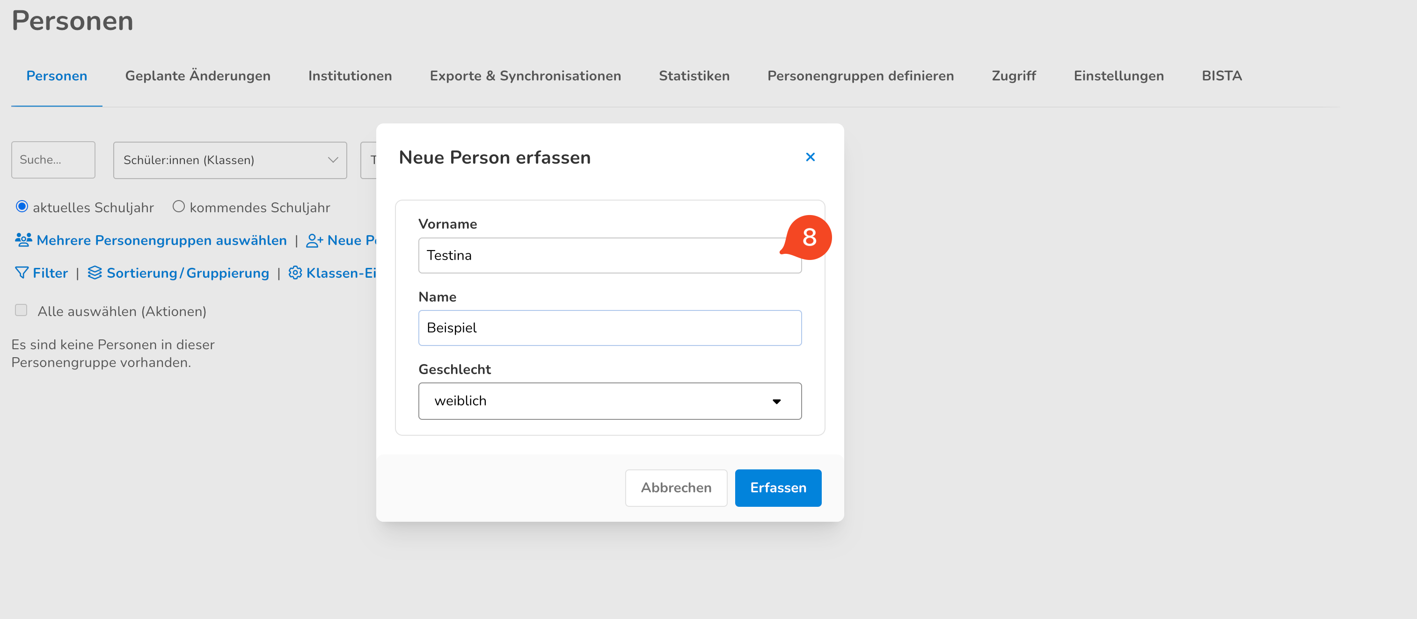The height and width of the screenshot is (619, 1417).
Task: Select aktuelles Schuljahr radio button
Action: coord(22,207)
